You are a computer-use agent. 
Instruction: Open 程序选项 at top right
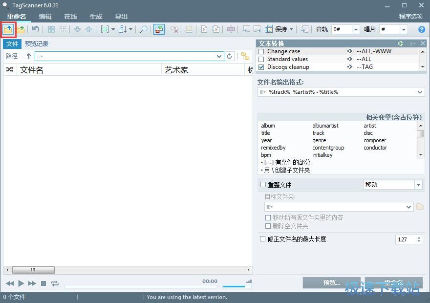coord(411,16)
